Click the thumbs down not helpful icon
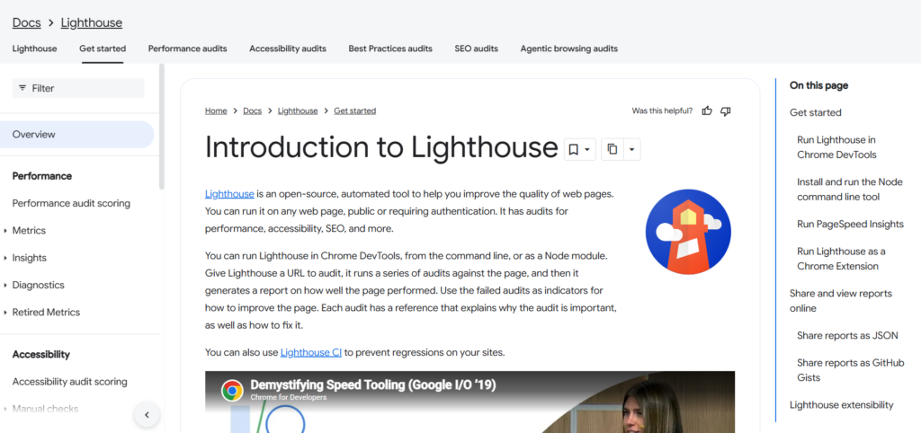The image size is (921, 433). (x=726, y=110)
